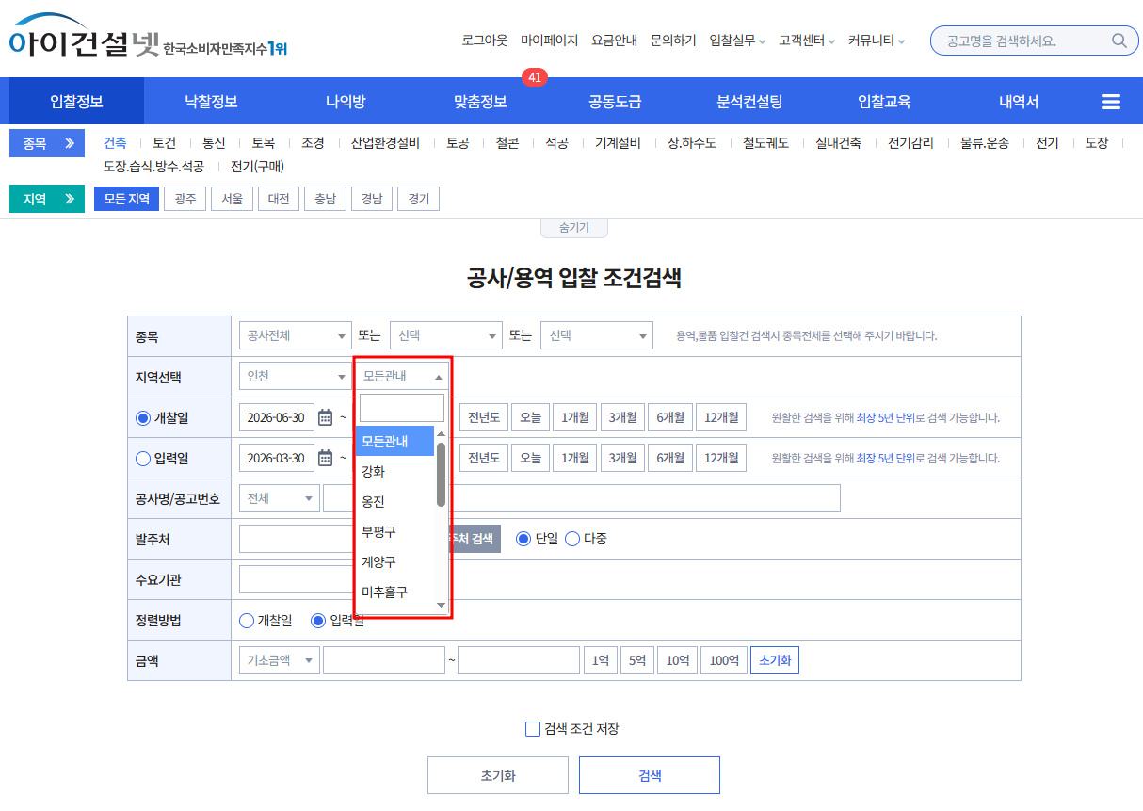Viewport: 1143px width, 811px height.
Task: Open the 입찰정보 main tab
Action: coord(76,102)
